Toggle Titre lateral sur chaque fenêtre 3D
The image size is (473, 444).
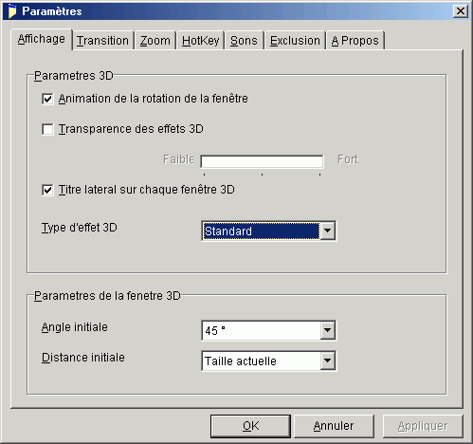[x=47, y=190]
